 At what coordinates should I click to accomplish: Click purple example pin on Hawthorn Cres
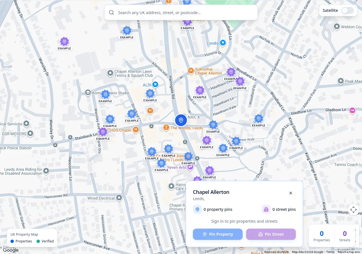point(231,72)
